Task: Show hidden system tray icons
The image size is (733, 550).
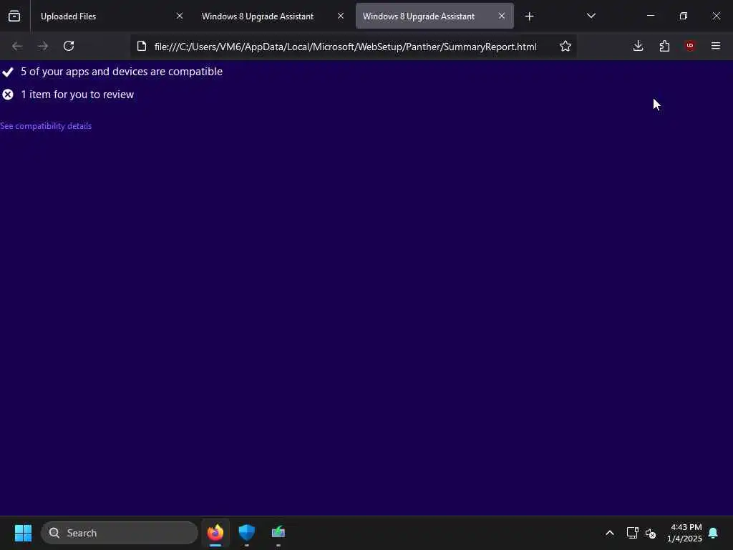Action: coord(610,533)
